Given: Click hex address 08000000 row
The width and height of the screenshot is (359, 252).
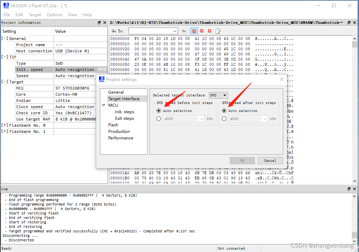Looking at the screenshot, I should click(x=202, y=39).
